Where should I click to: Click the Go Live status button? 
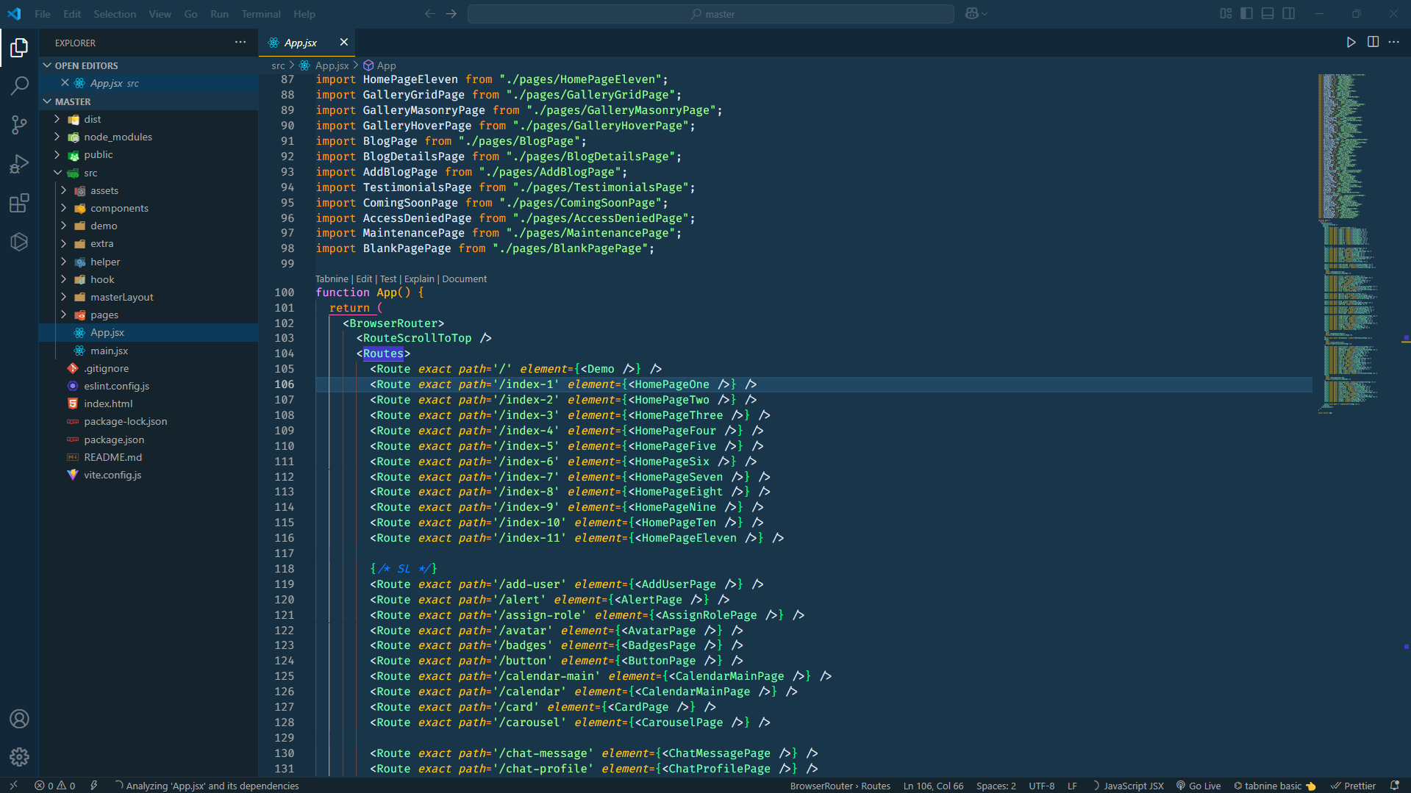1199,786
